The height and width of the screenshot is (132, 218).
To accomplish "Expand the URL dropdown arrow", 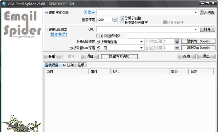I will click(196, 29).
